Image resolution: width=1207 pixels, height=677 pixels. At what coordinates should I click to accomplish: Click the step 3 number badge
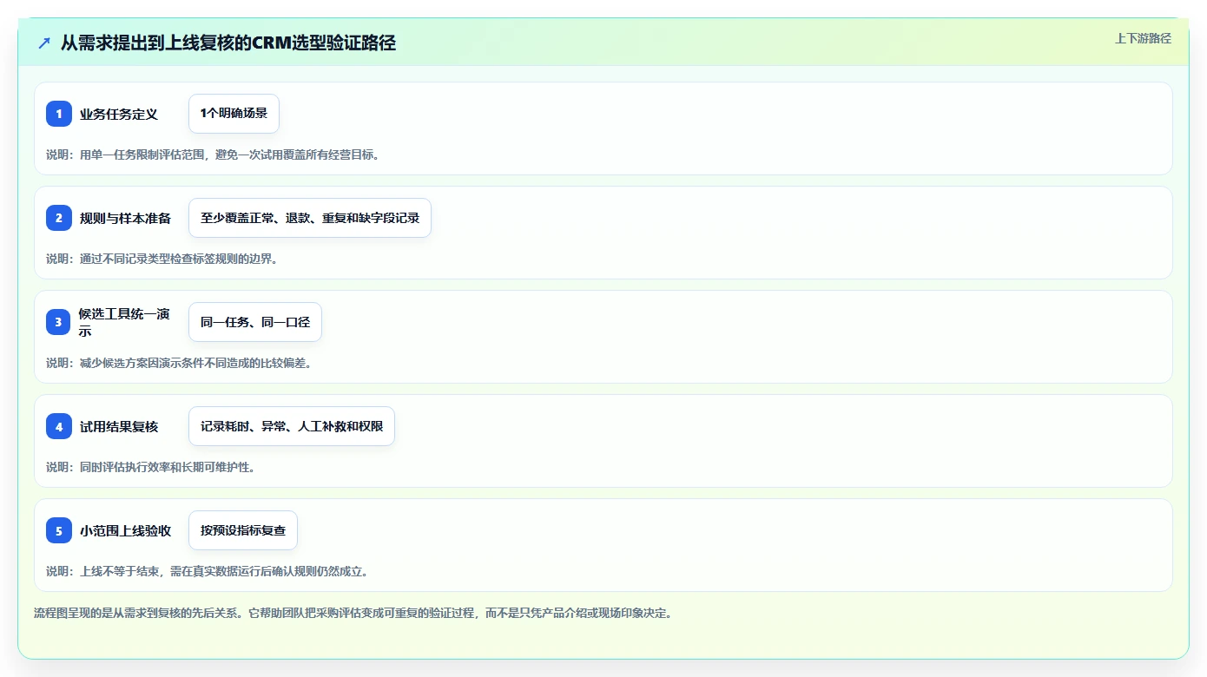coord(59,322)
